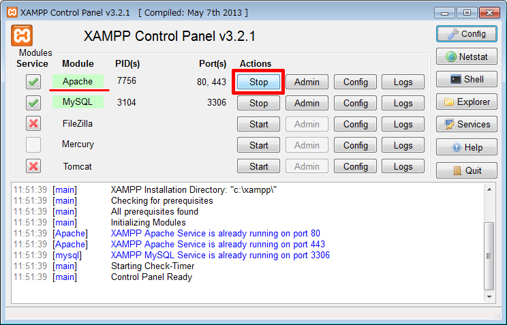This screenshot has width=507, height=325.
Task: Click the Tomcat Admin button
Action: click(307, 166)
